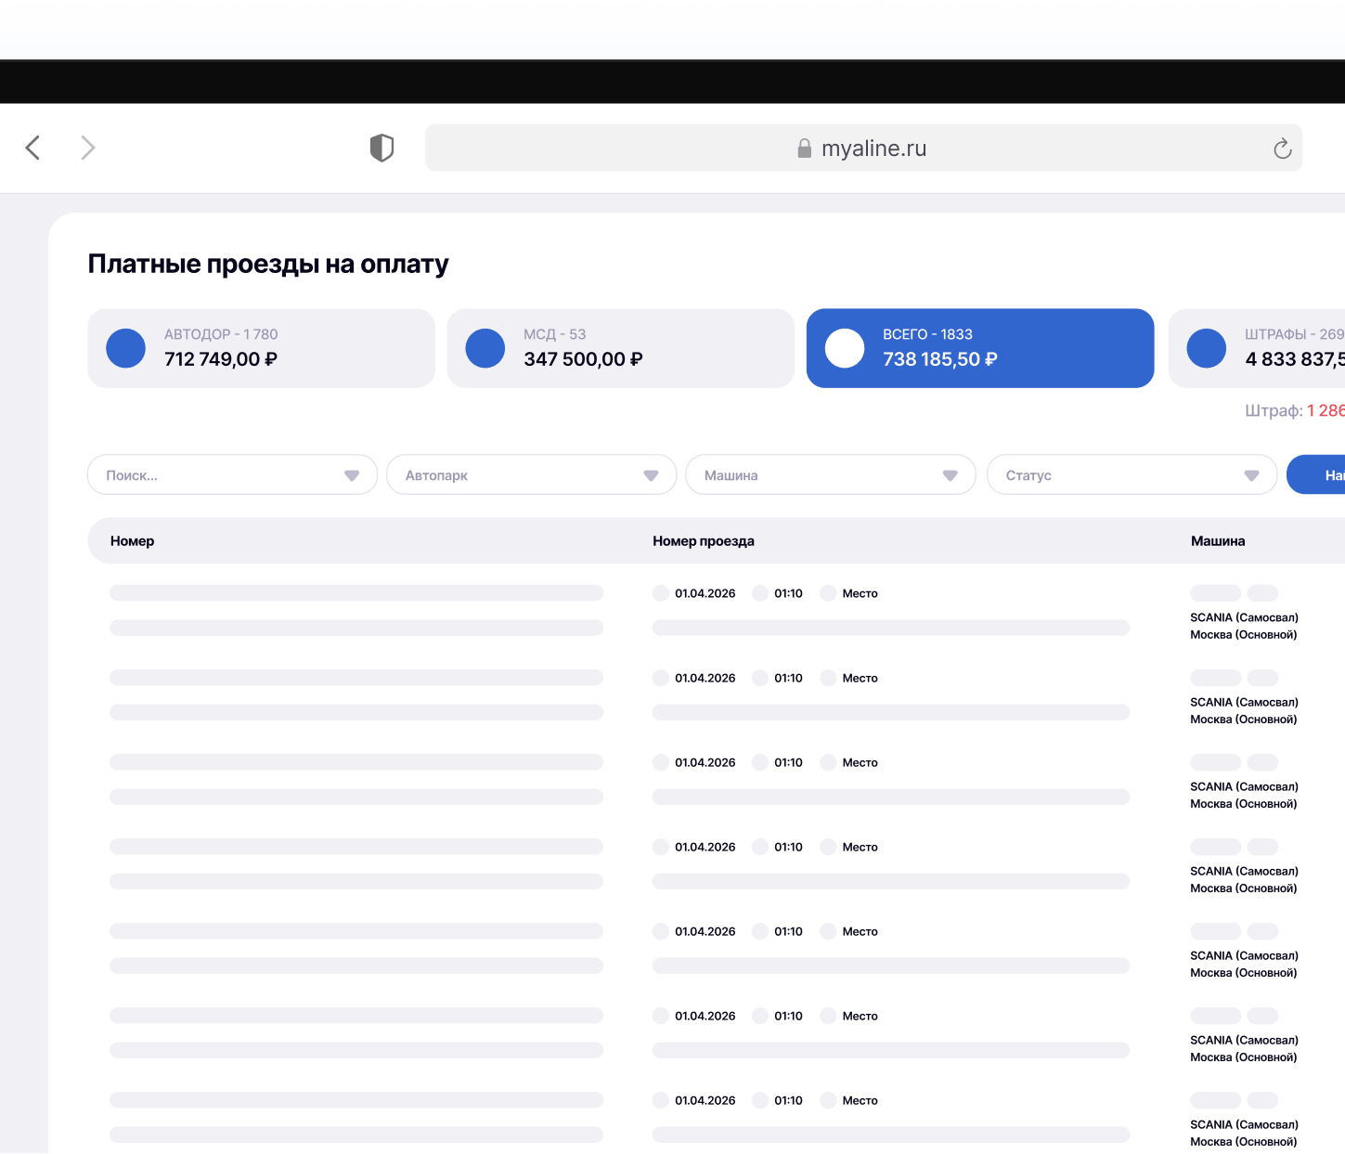Click the lock icon beside myaline.ru
The height and width of the screenshot is (1154, 1345).
point(805,149)
